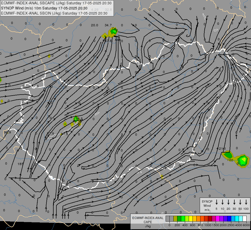Click the 20 m/s wind arrow in legend

pos(228,202)
